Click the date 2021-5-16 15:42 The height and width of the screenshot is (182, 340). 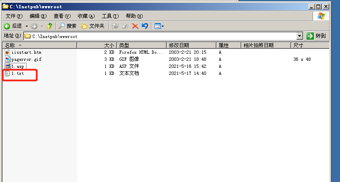coord(187,66)
